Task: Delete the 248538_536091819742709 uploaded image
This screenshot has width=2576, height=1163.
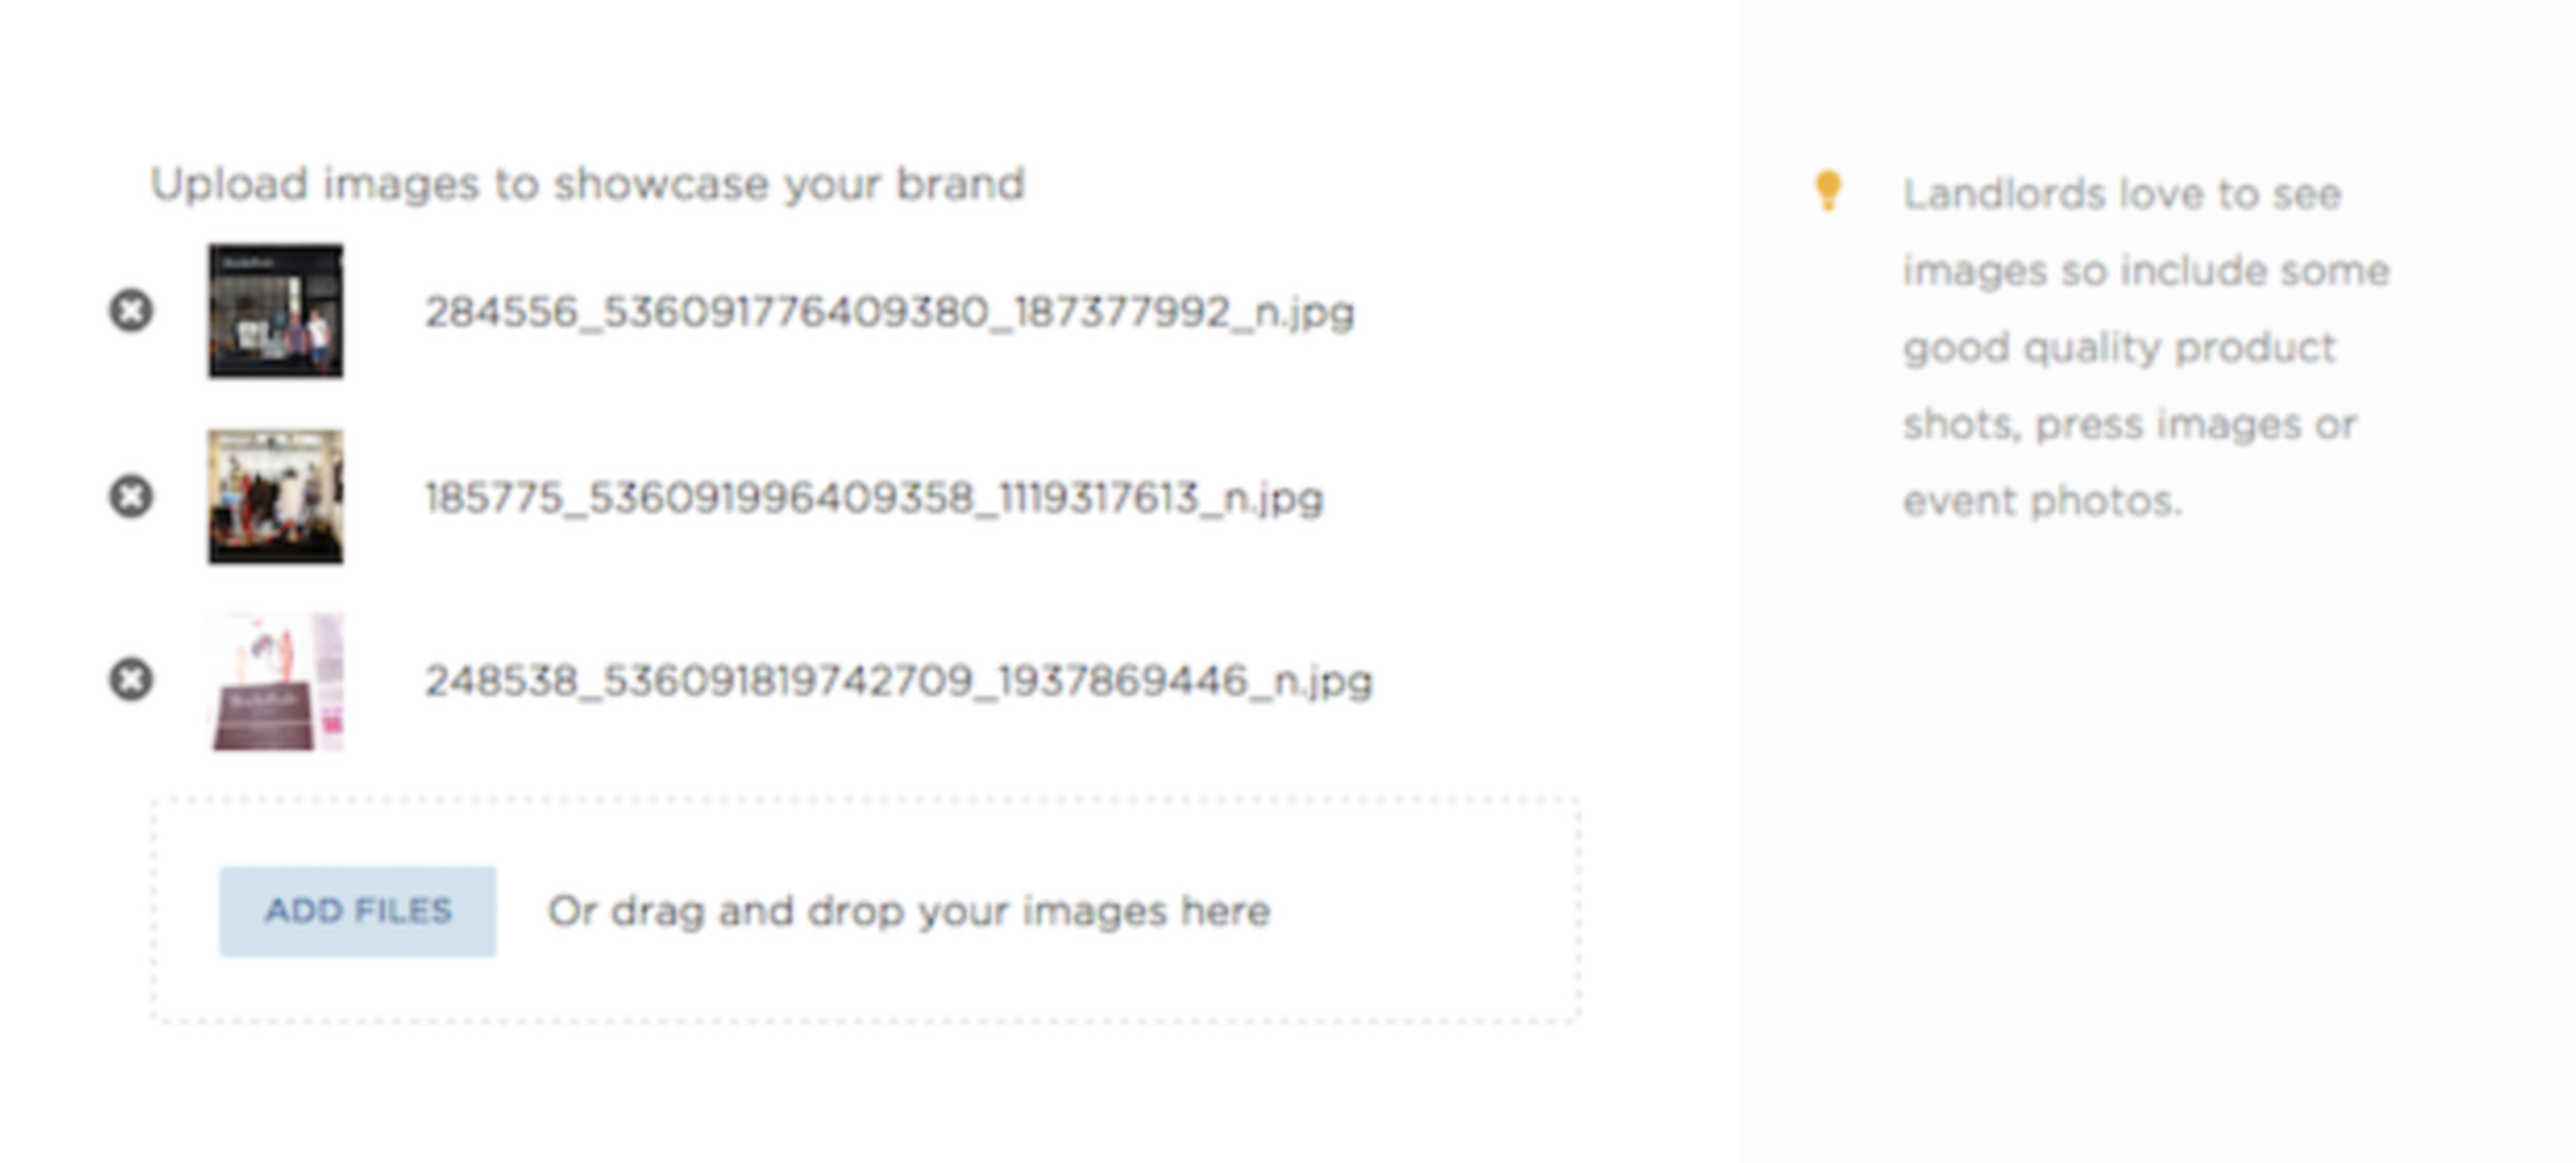Action: (131, 680)
